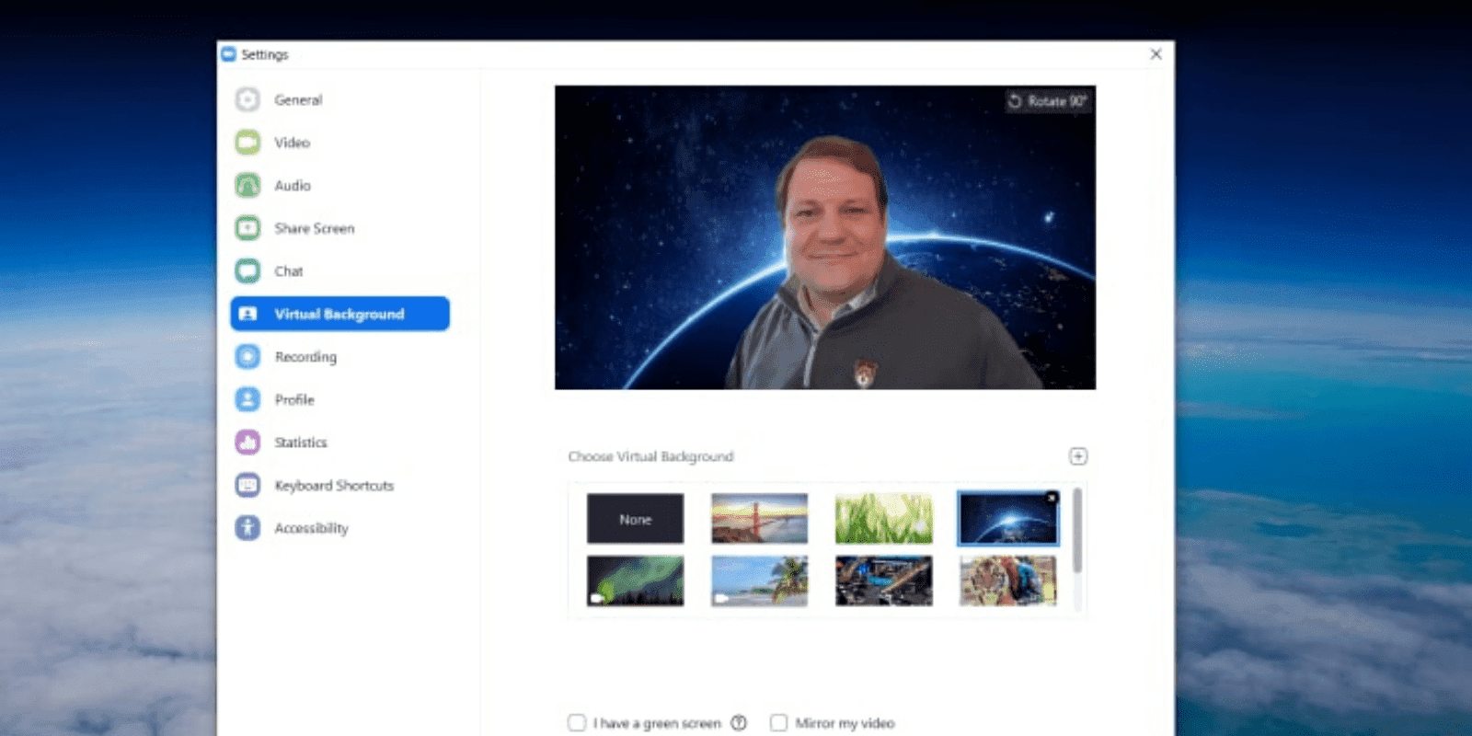This screenshot has height=736, width=1472.
Task: Enable 'I have a green screen'
Action: pyautogui.click(x=577, y=723)
